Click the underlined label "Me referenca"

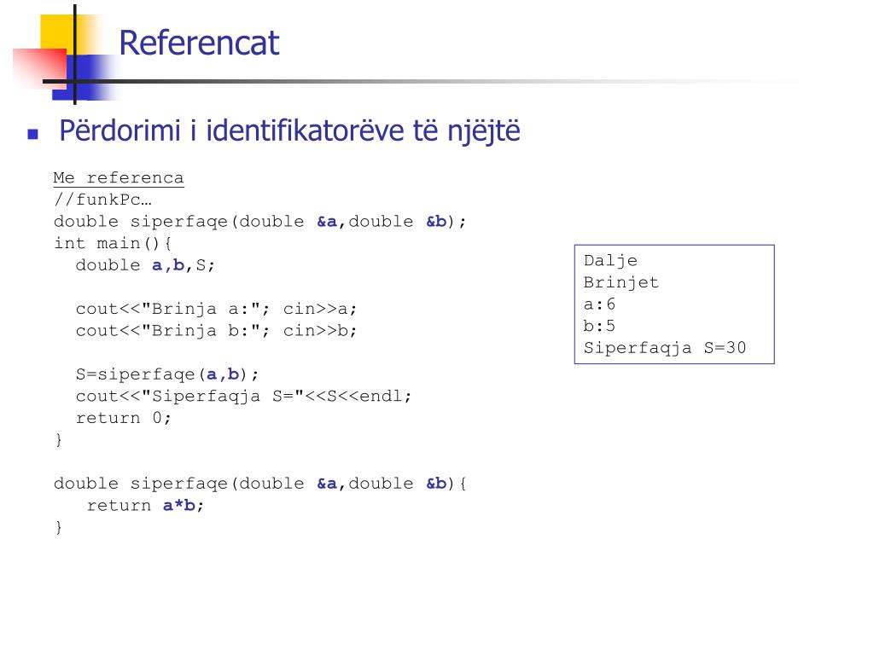pyautogui.click(x=119, y=177)
